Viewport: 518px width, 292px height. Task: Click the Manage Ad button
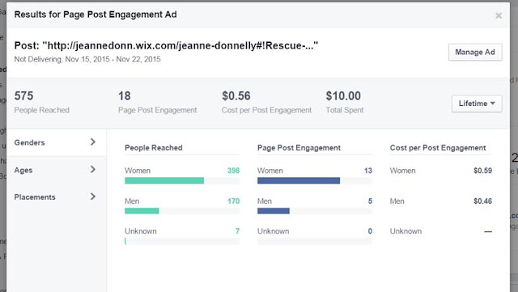point(475,53)
